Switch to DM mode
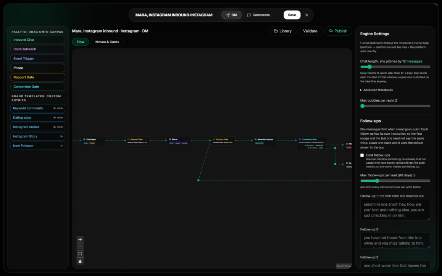 [231, 15]
